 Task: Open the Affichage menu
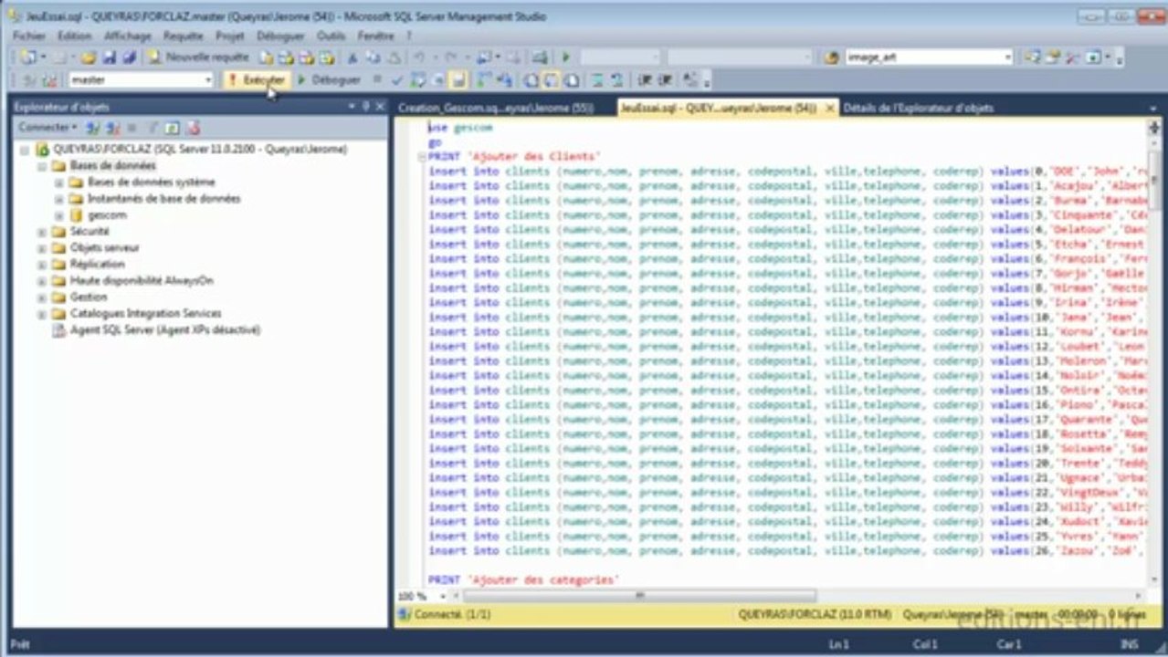point(128,36)
